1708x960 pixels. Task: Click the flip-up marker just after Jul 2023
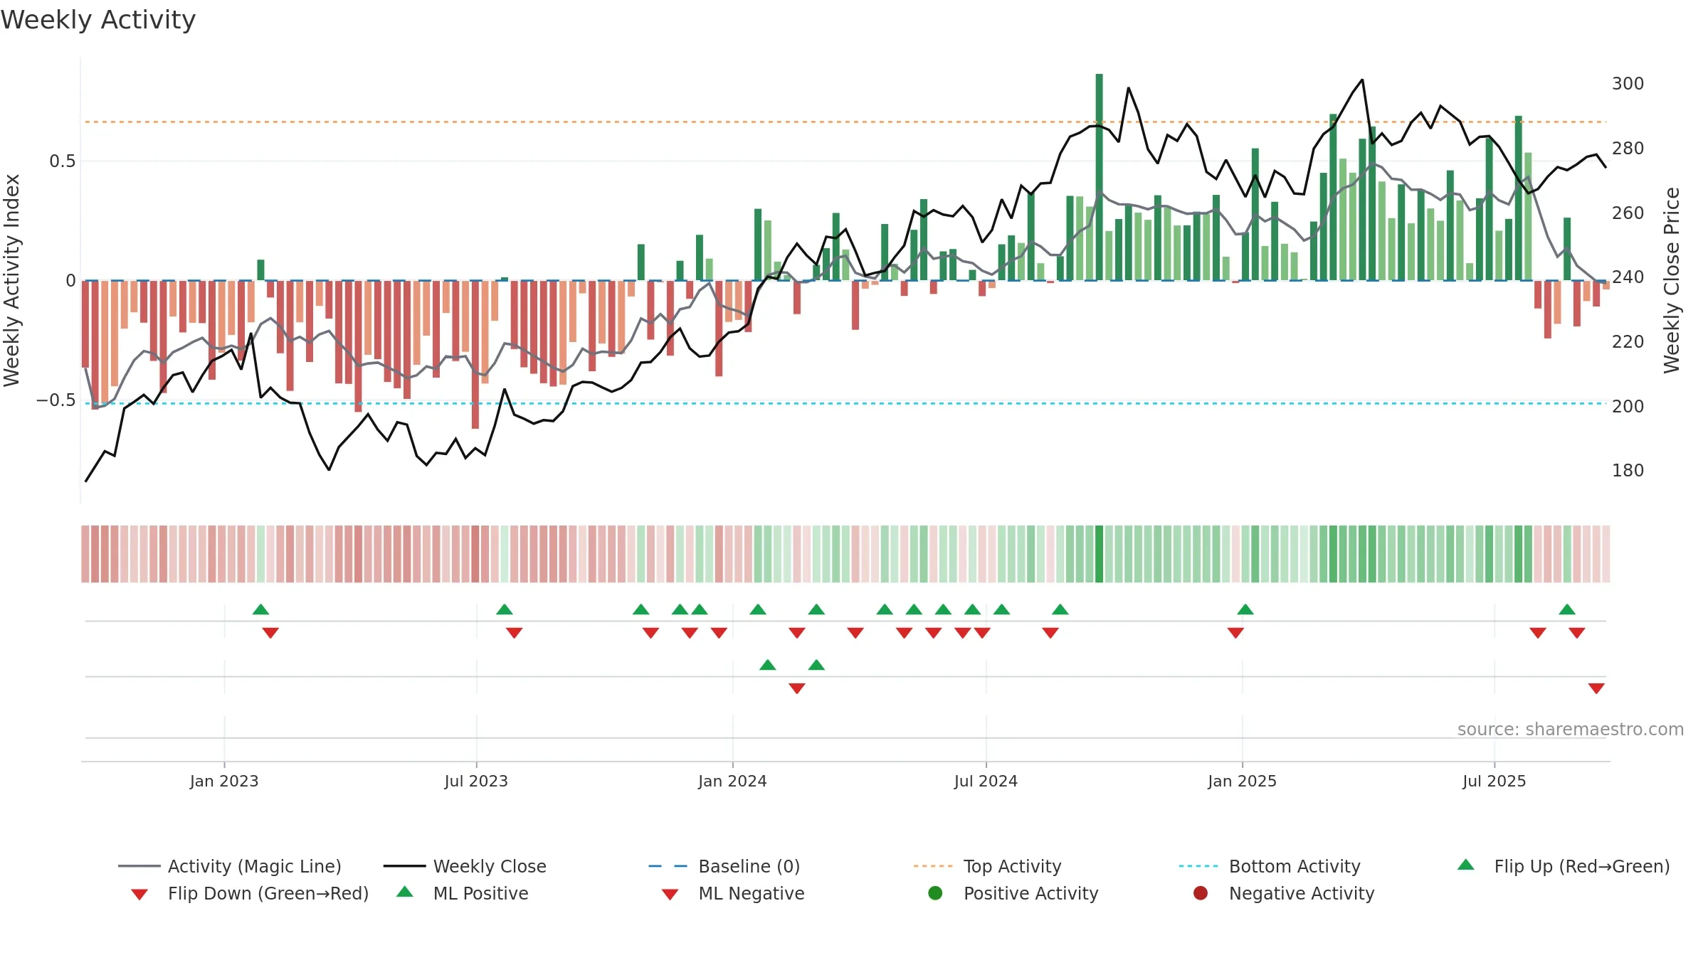point(505,609)
